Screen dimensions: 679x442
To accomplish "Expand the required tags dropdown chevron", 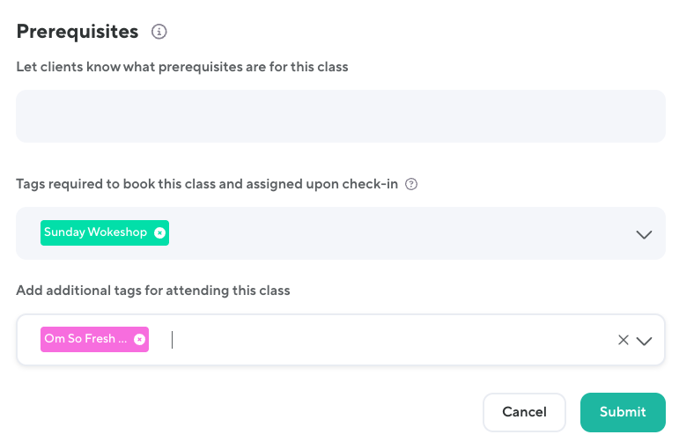I will click(644, 234).
